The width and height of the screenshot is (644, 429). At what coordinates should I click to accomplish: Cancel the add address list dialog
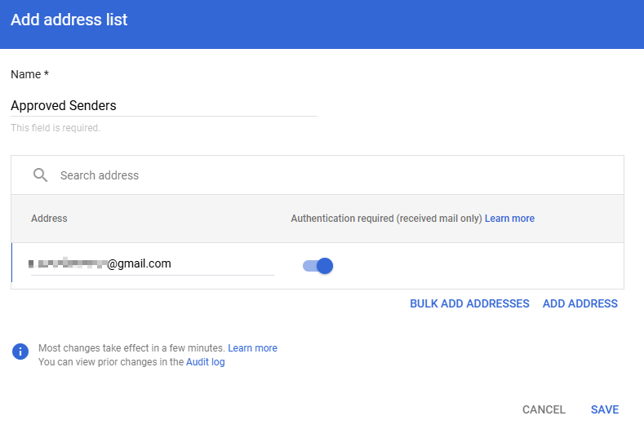(x=544, y=409)
